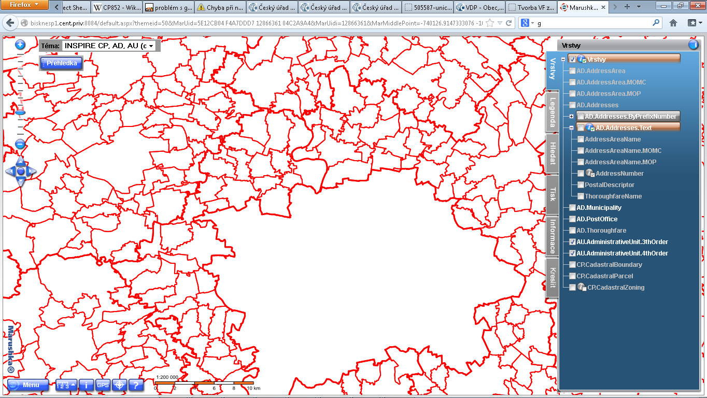This screenshot has width=707, height=398.
Task: Switch to the Hledat side tab
Action: 553,154
